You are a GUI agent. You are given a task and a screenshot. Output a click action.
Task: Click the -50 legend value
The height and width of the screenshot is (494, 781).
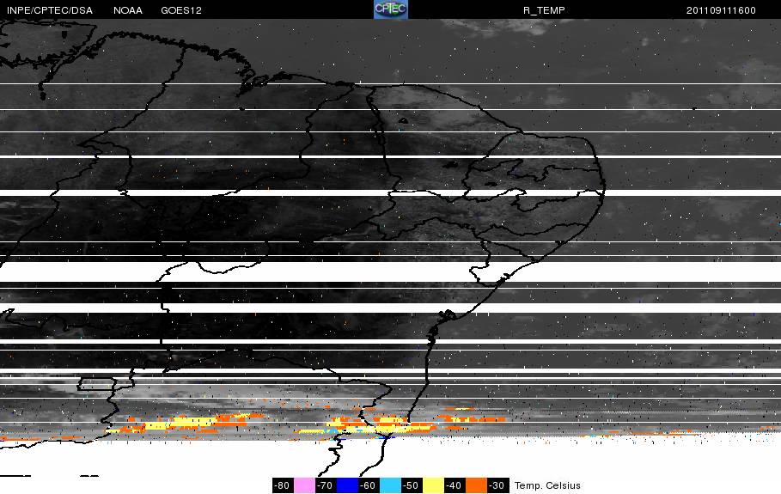412,485
